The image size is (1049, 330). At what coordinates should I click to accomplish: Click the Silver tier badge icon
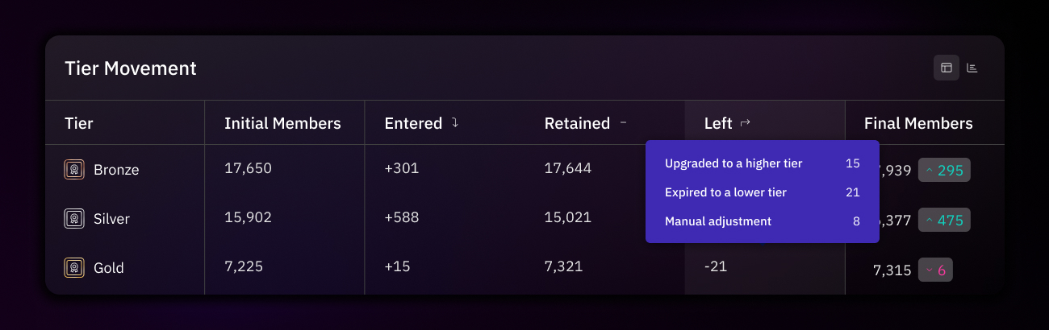(74, 218)
